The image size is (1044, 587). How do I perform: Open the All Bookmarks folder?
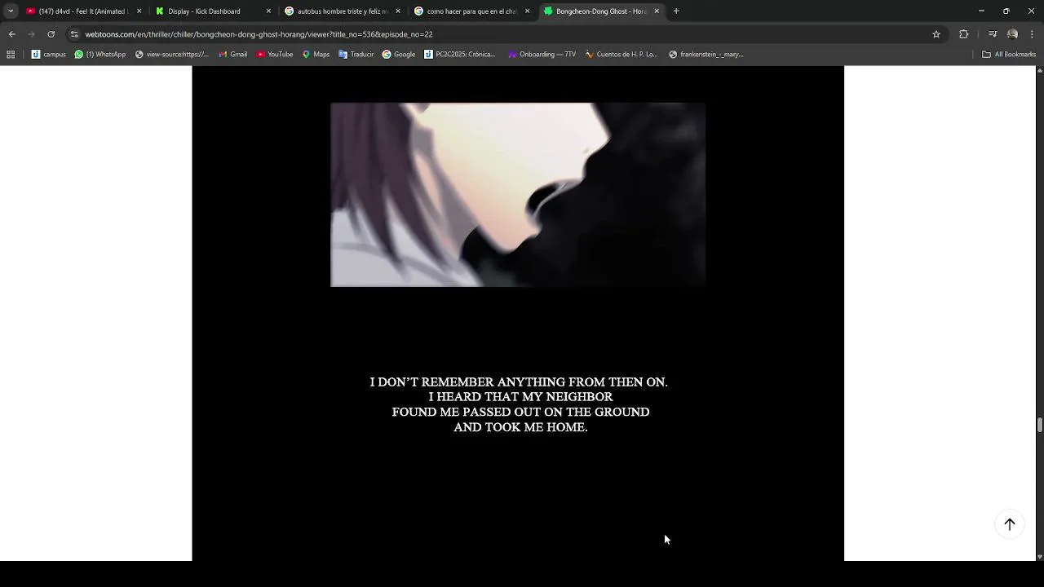point(1009,55)
